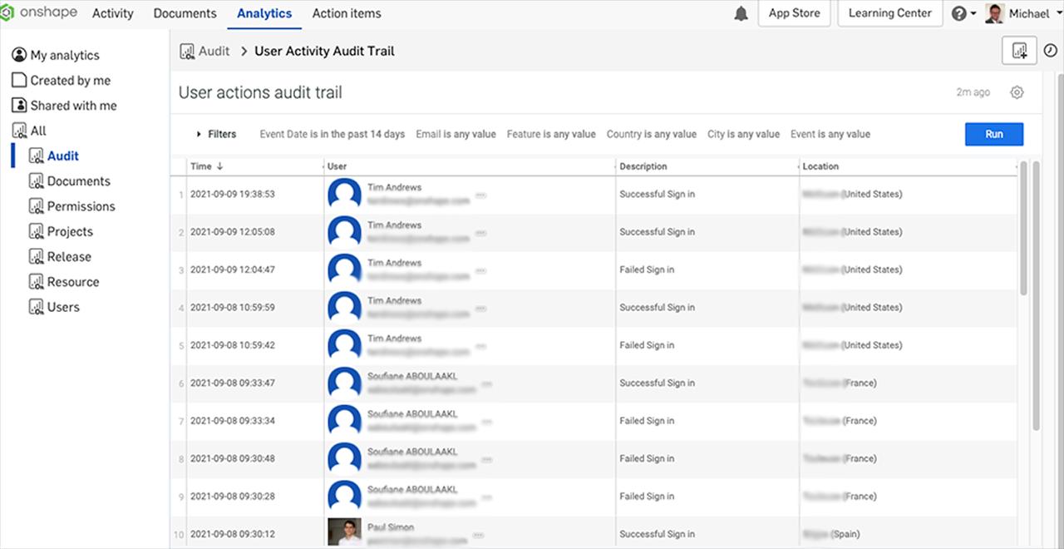Expand the Filters disclosure triangle
The height and width of the screenshot is (549, 1064).
coord(199,134)
